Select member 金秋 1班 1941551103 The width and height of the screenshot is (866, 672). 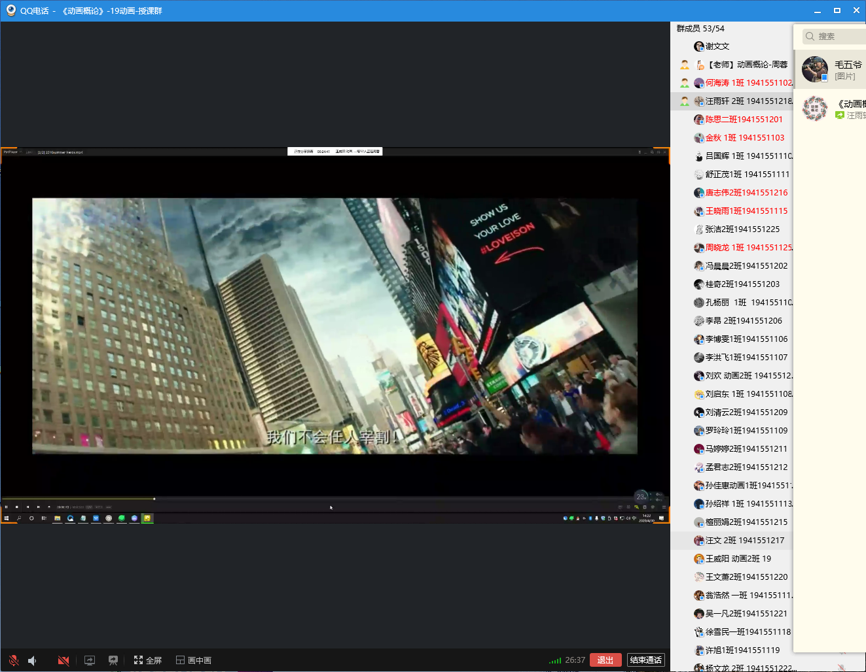(x=744, y=138)
